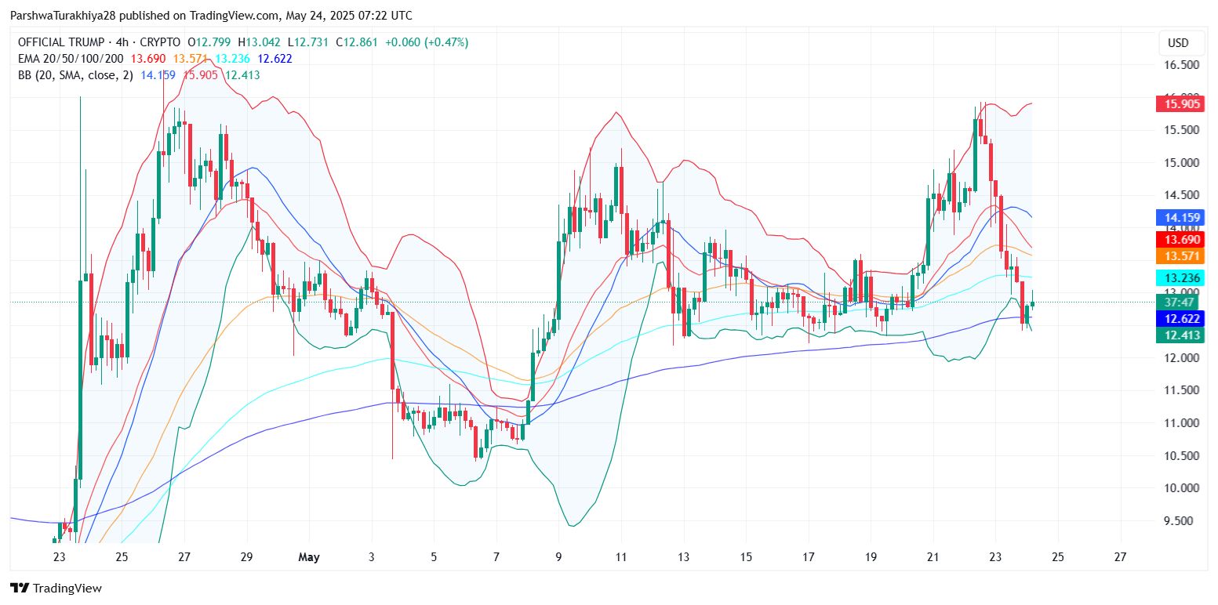Click BB legend value 14.159
The height and width of the screenshot is (605, 1218).
(x=158, y=75)
